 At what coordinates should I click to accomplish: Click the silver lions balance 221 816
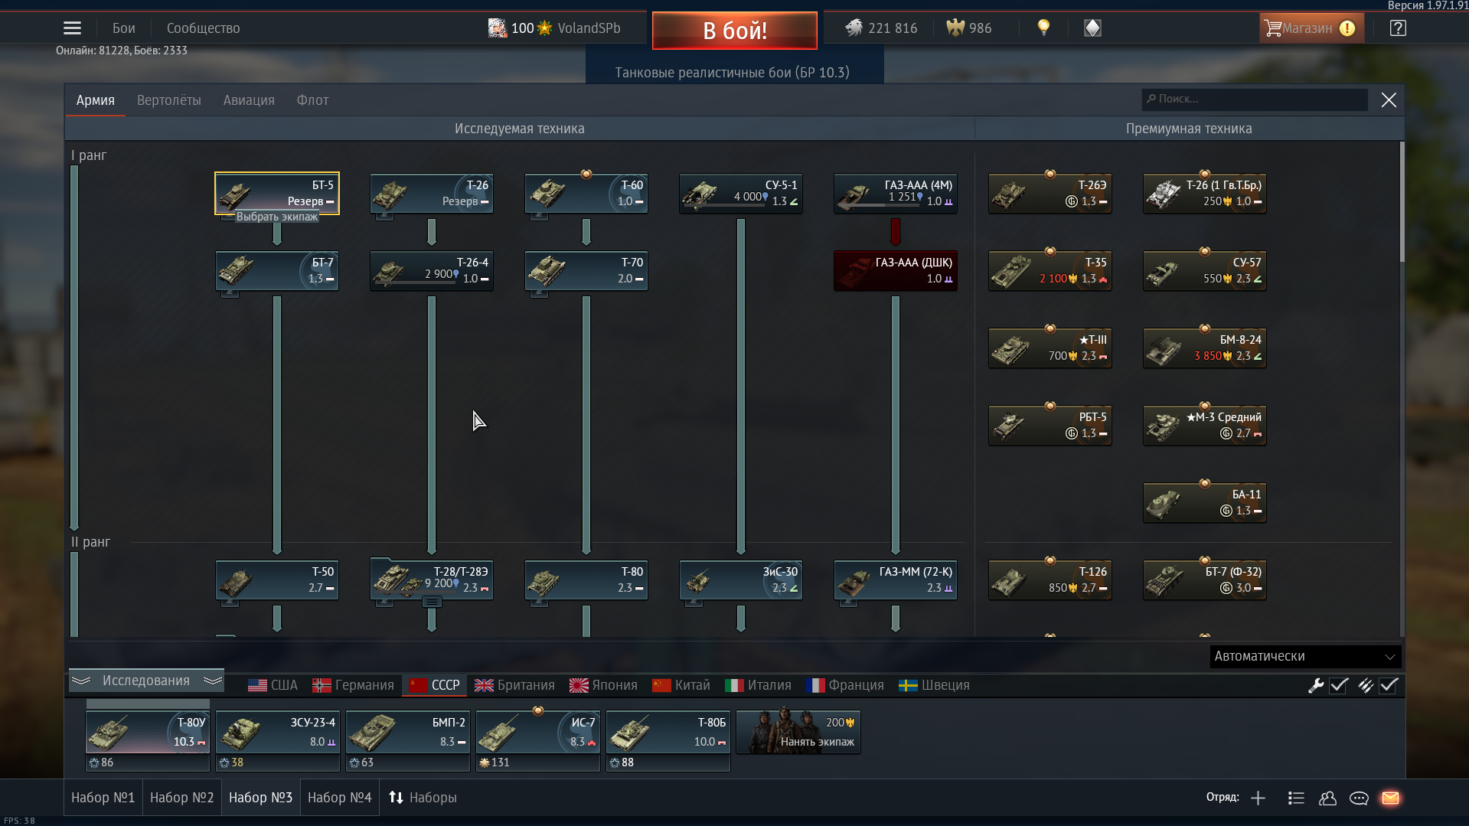point(881,28)
